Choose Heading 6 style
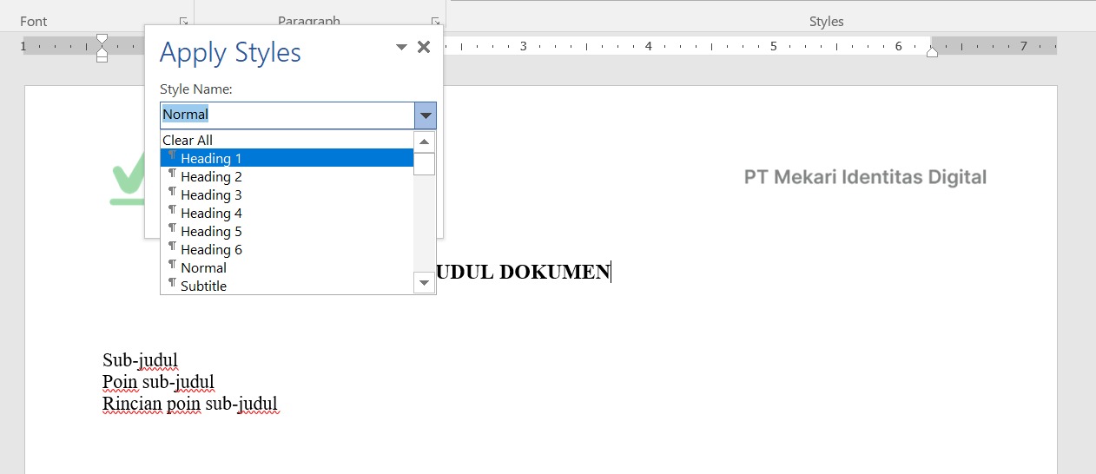 (287, 249)
